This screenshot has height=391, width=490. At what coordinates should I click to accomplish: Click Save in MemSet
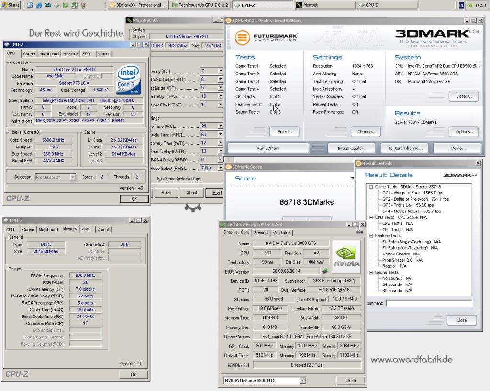166,193
